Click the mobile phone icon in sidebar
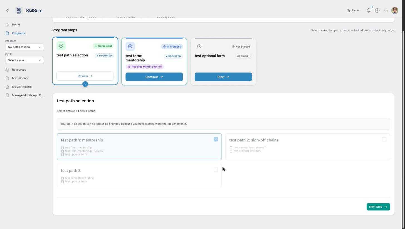Image resolution: width=405 pixels, height=229 pixels. click(x=7, y=95)
